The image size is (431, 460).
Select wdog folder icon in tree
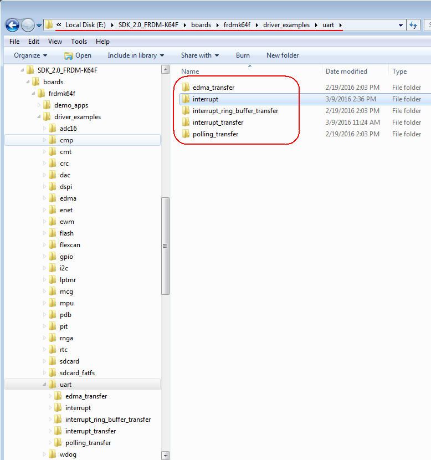coord(53,454)
